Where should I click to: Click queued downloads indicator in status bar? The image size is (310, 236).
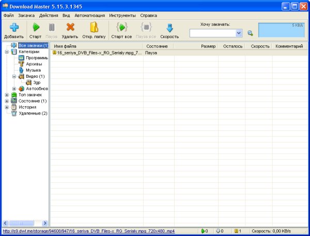220,231
